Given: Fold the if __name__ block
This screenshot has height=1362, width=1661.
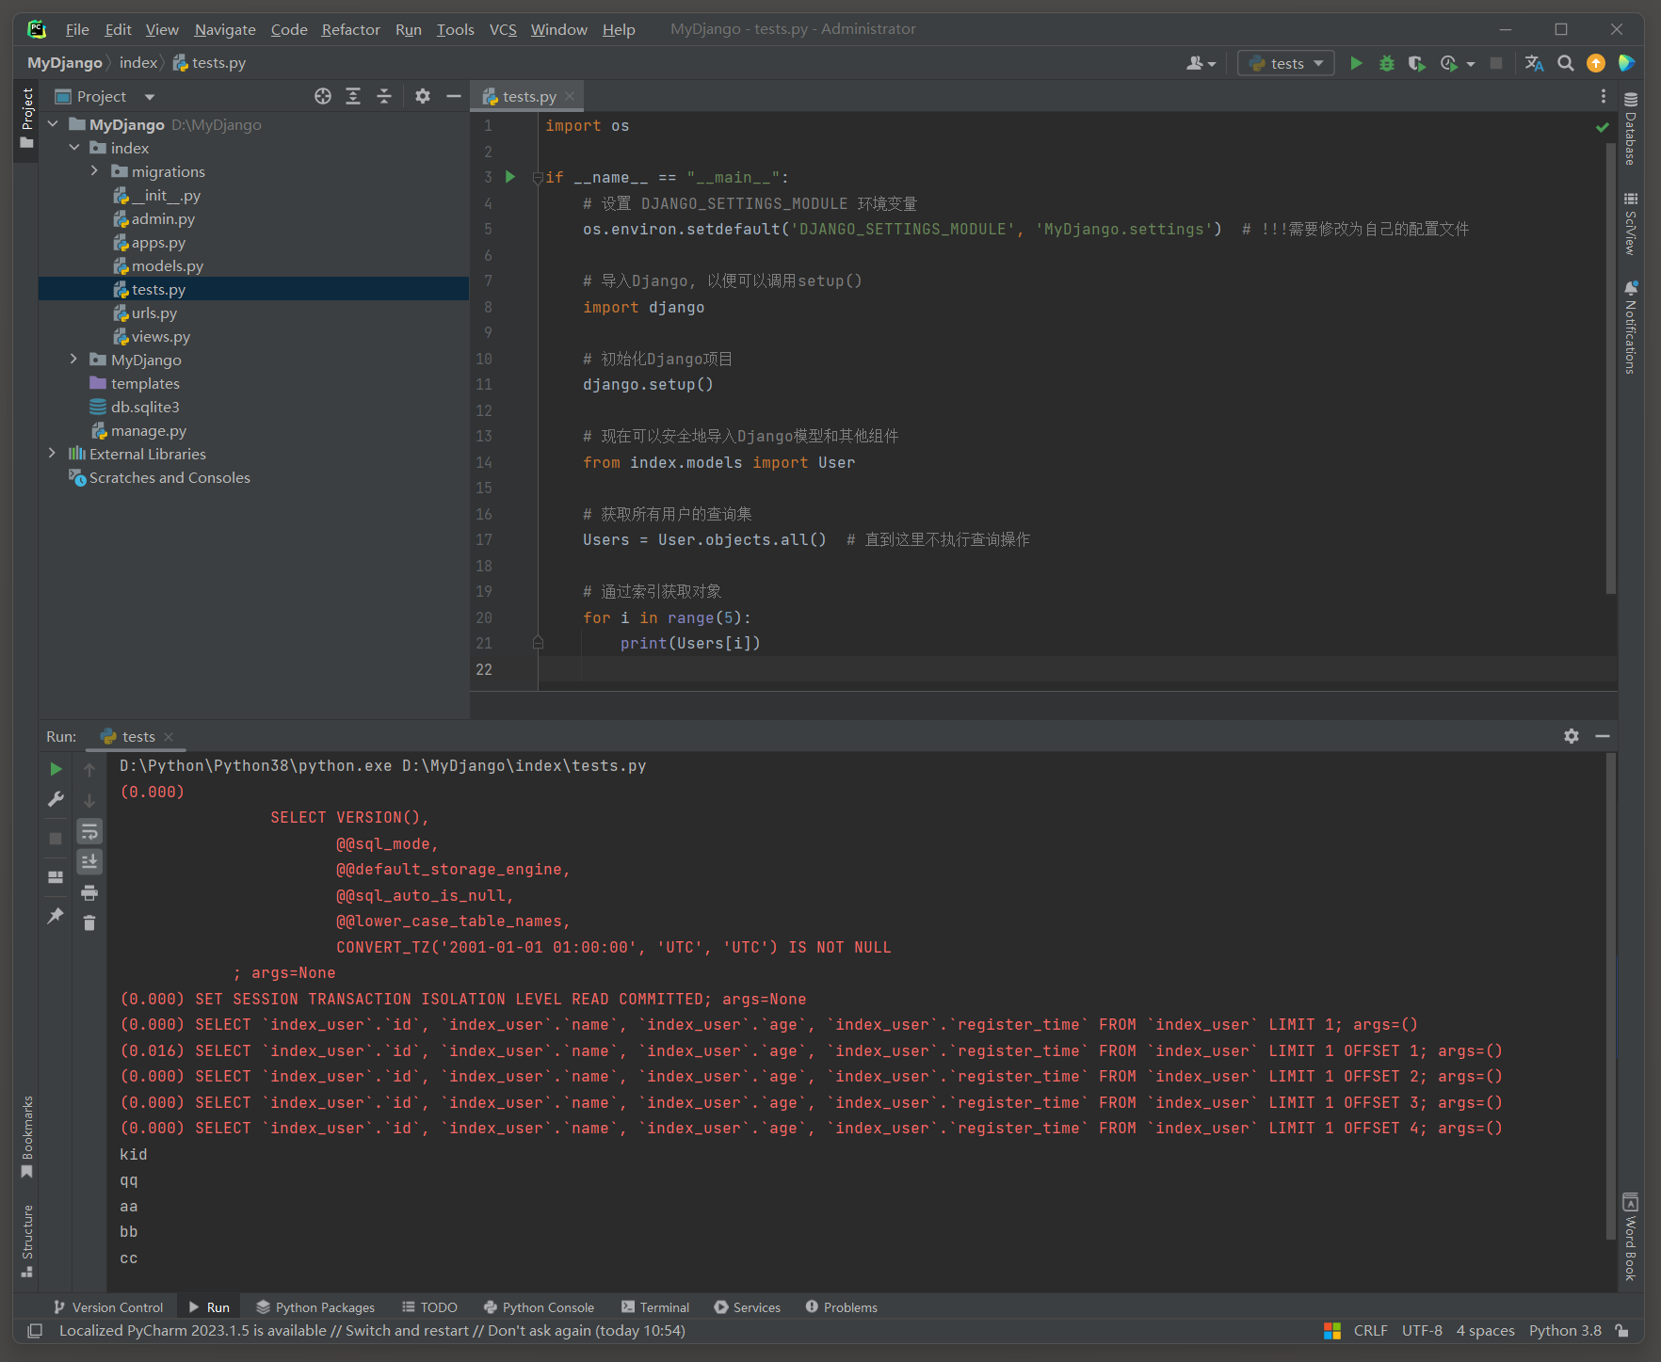Looking at the screenshot, I should click(x=538, y=177).
